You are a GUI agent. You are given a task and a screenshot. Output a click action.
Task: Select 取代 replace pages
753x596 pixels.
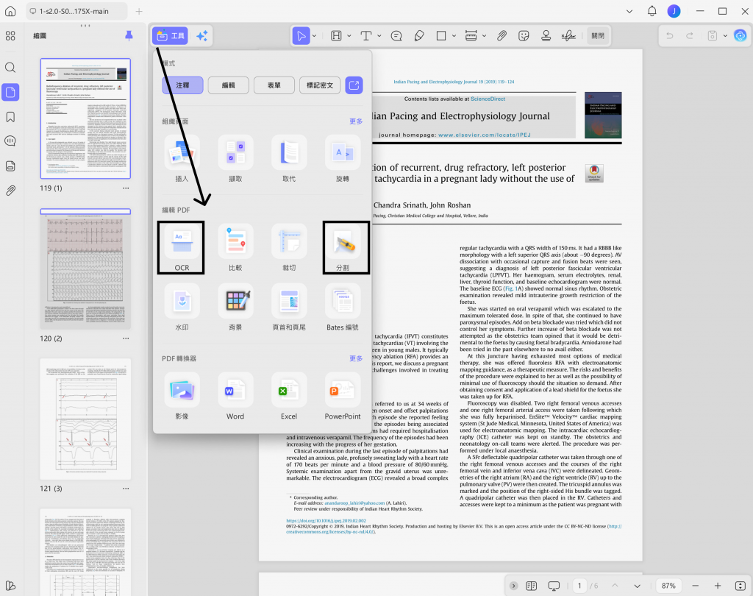289,159
